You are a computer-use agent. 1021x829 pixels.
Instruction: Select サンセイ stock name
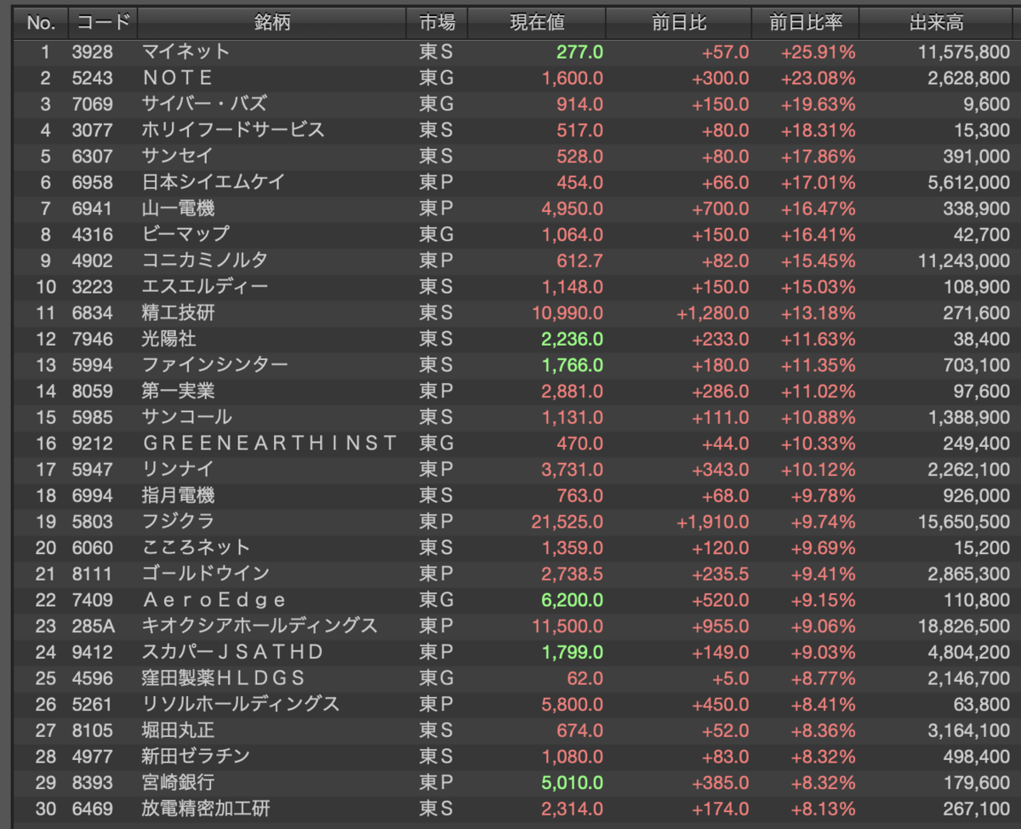(x=177, y=157)
